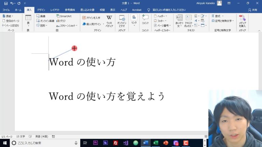Image resolution: width=262 pixels, height=147 pixels.
Task: Switch to the 表示 tab
Action: [113, 10]
